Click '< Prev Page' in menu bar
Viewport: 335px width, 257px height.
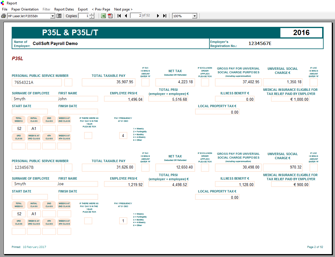tap(101, 9)
